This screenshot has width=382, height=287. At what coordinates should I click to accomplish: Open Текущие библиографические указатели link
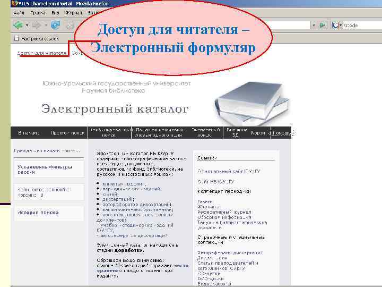[232, 225]
